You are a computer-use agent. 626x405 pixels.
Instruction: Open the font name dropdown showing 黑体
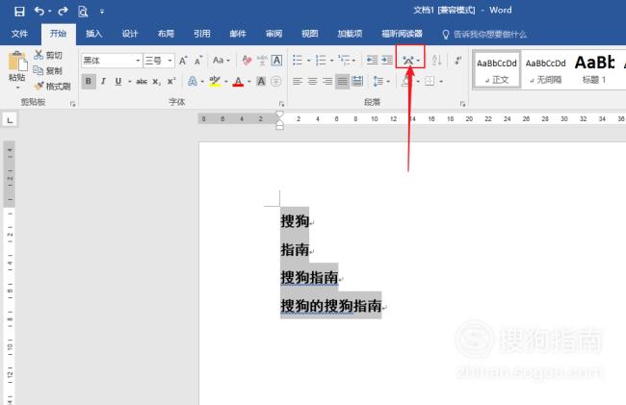(x=138, y=61)
